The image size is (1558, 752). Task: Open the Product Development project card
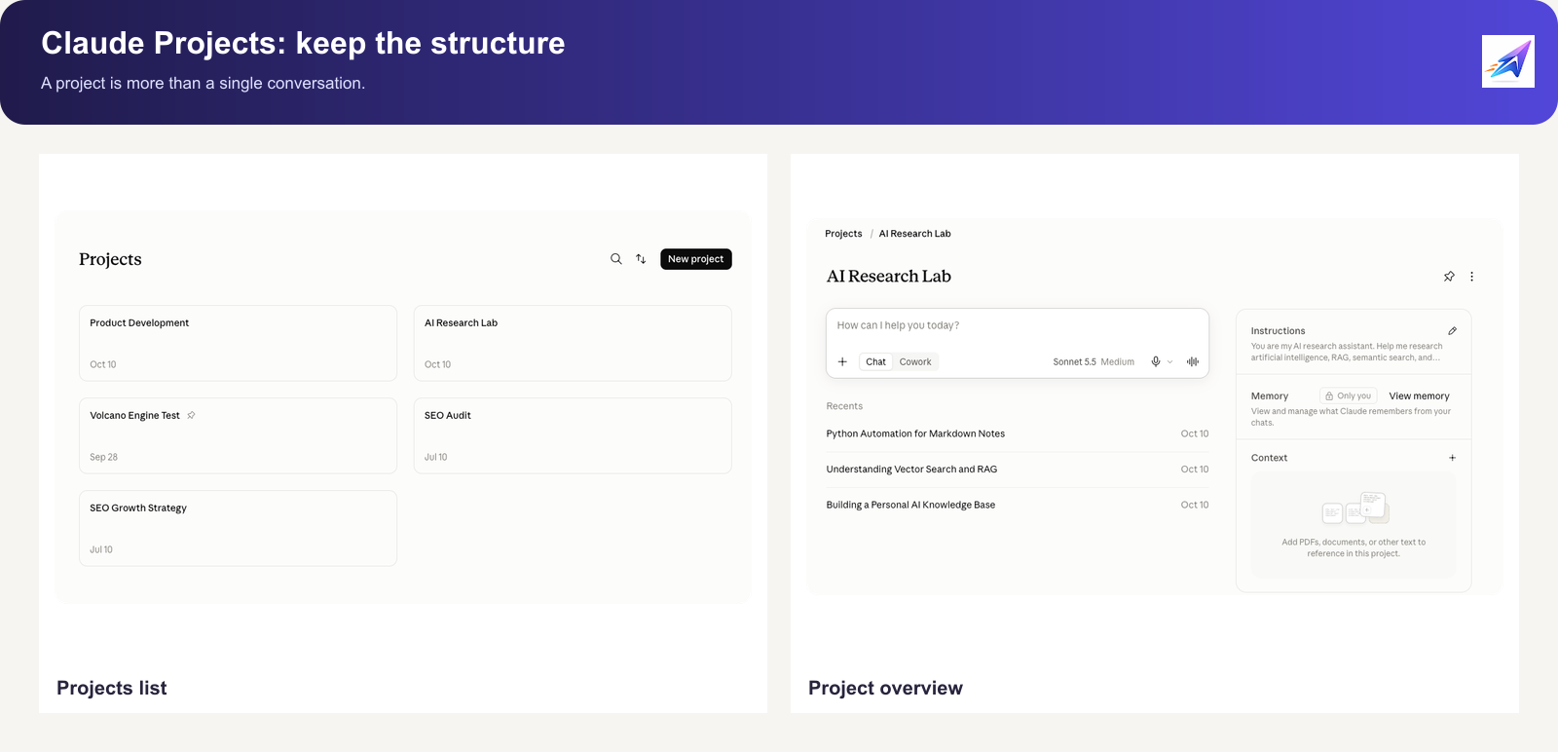click(238, 343)
